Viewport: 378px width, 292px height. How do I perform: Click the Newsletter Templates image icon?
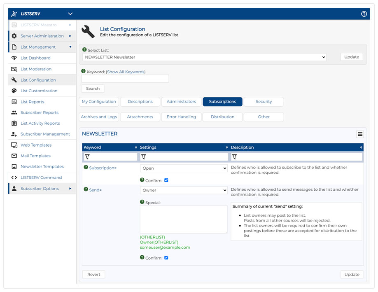coord(14,166)
